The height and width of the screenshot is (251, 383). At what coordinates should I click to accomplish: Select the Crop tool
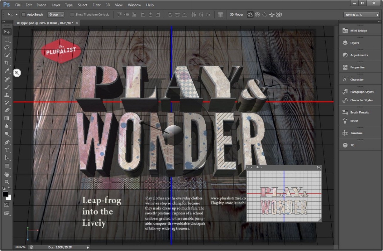[x=7, y=63]
